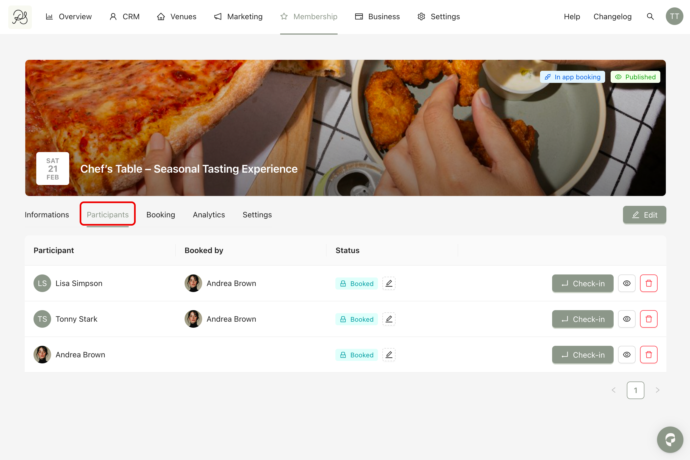Open the Marketing menu
Viewport: 690px width, 460px height.
click(x=238, y=17)
